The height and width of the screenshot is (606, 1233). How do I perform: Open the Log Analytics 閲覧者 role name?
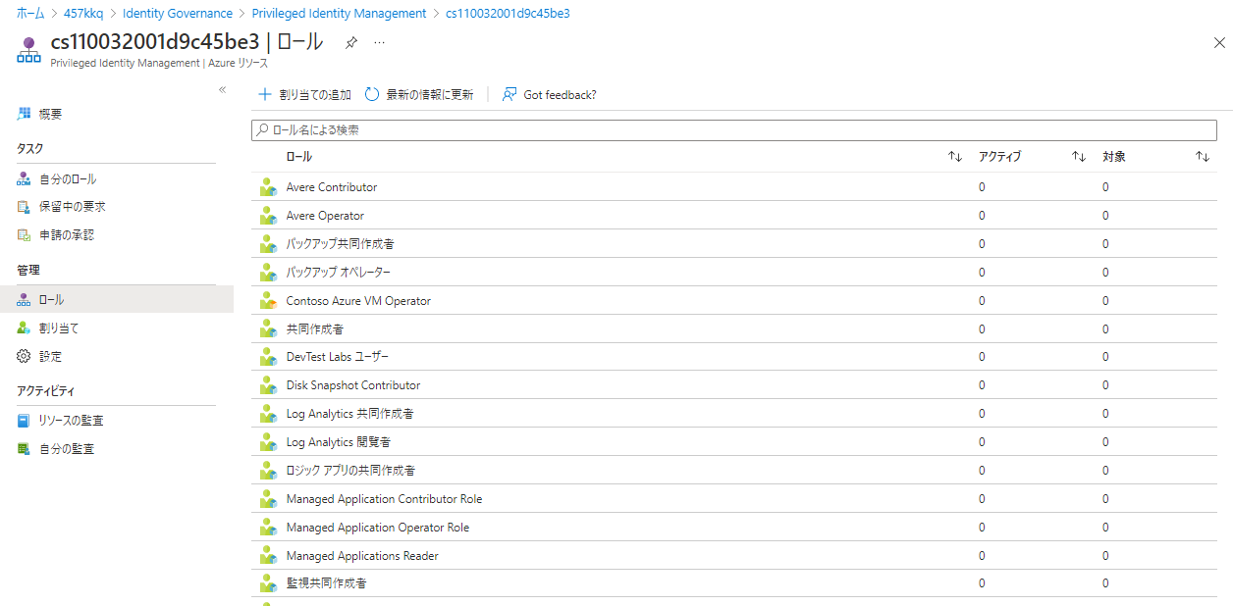pyautogui.click(x=339, y=442)
